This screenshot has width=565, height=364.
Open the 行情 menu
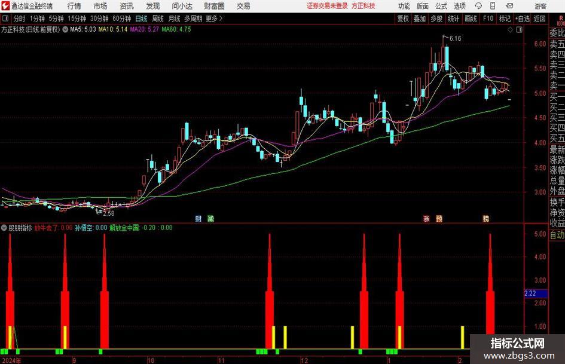(74, 6)
